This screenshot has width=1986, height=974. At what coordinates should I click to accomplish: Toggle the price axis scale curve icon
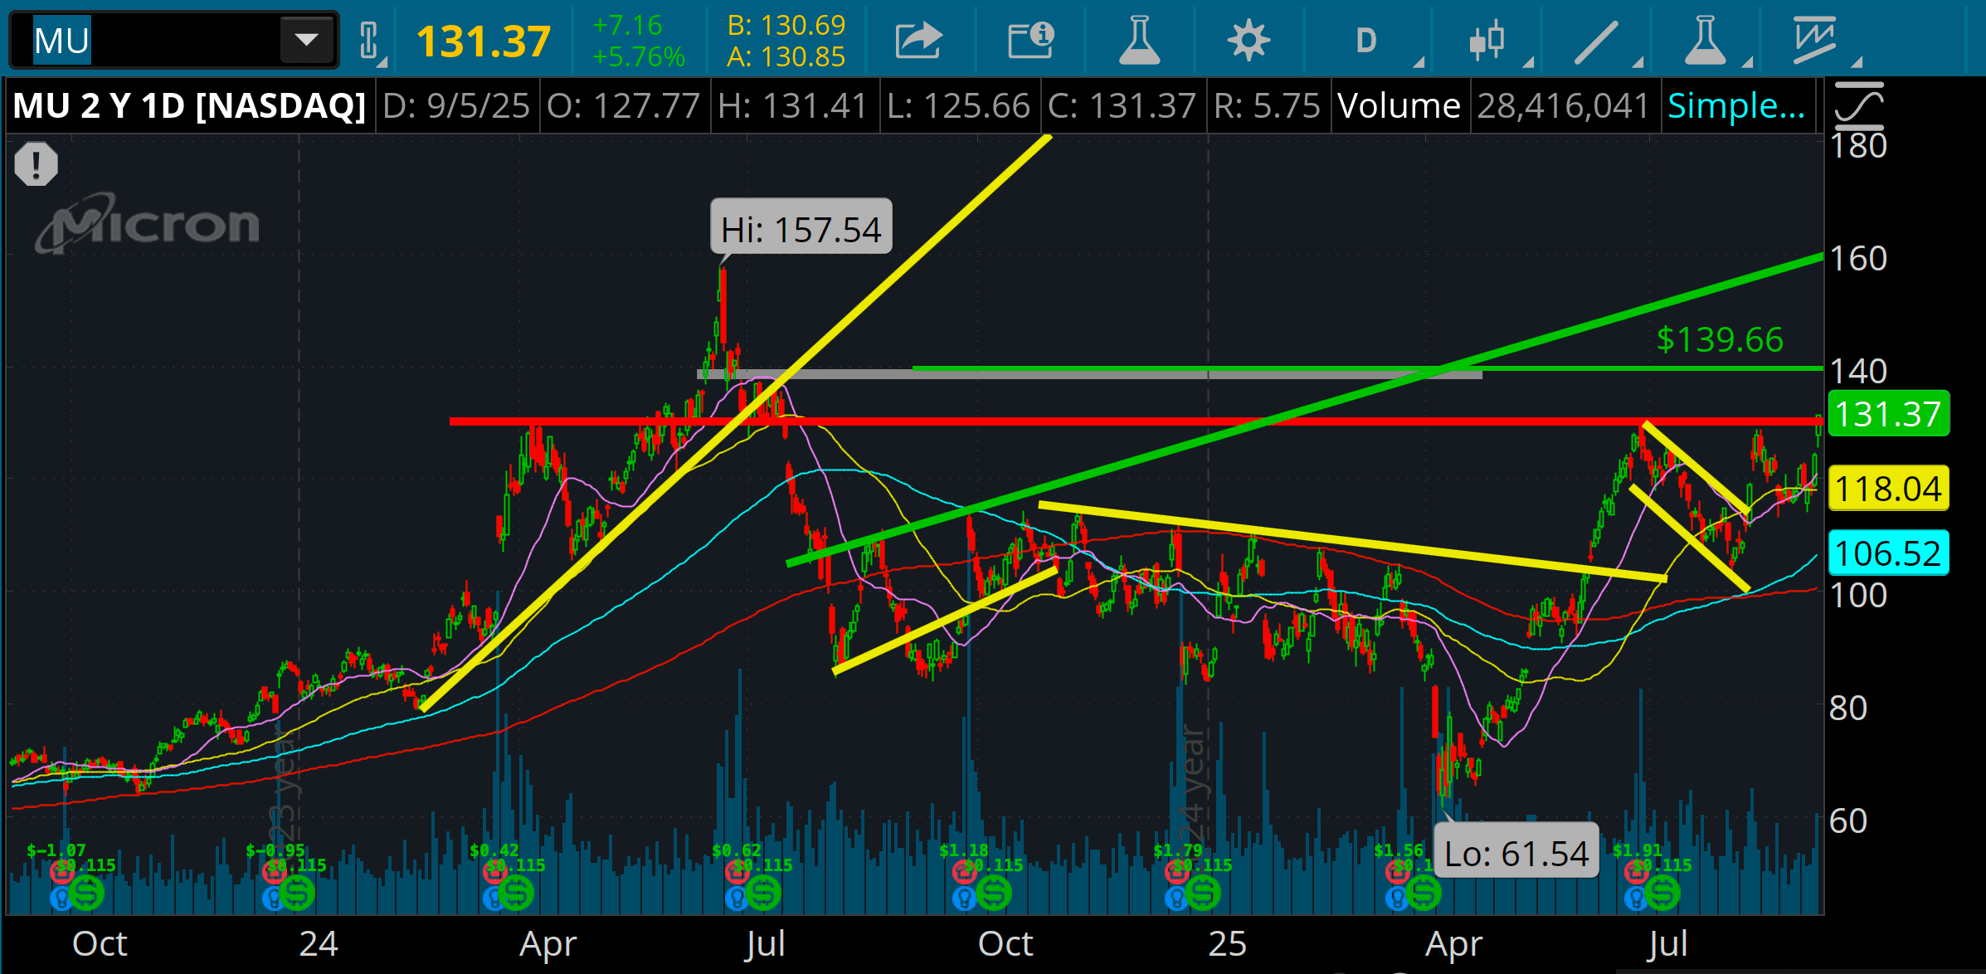pos(1859,106)
